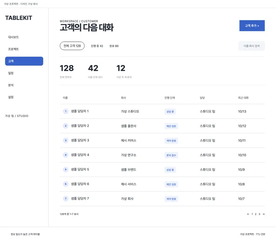276x241 pixels.
Task: Click company cell 샘플 브랜드
Action: tap(129, 170)
